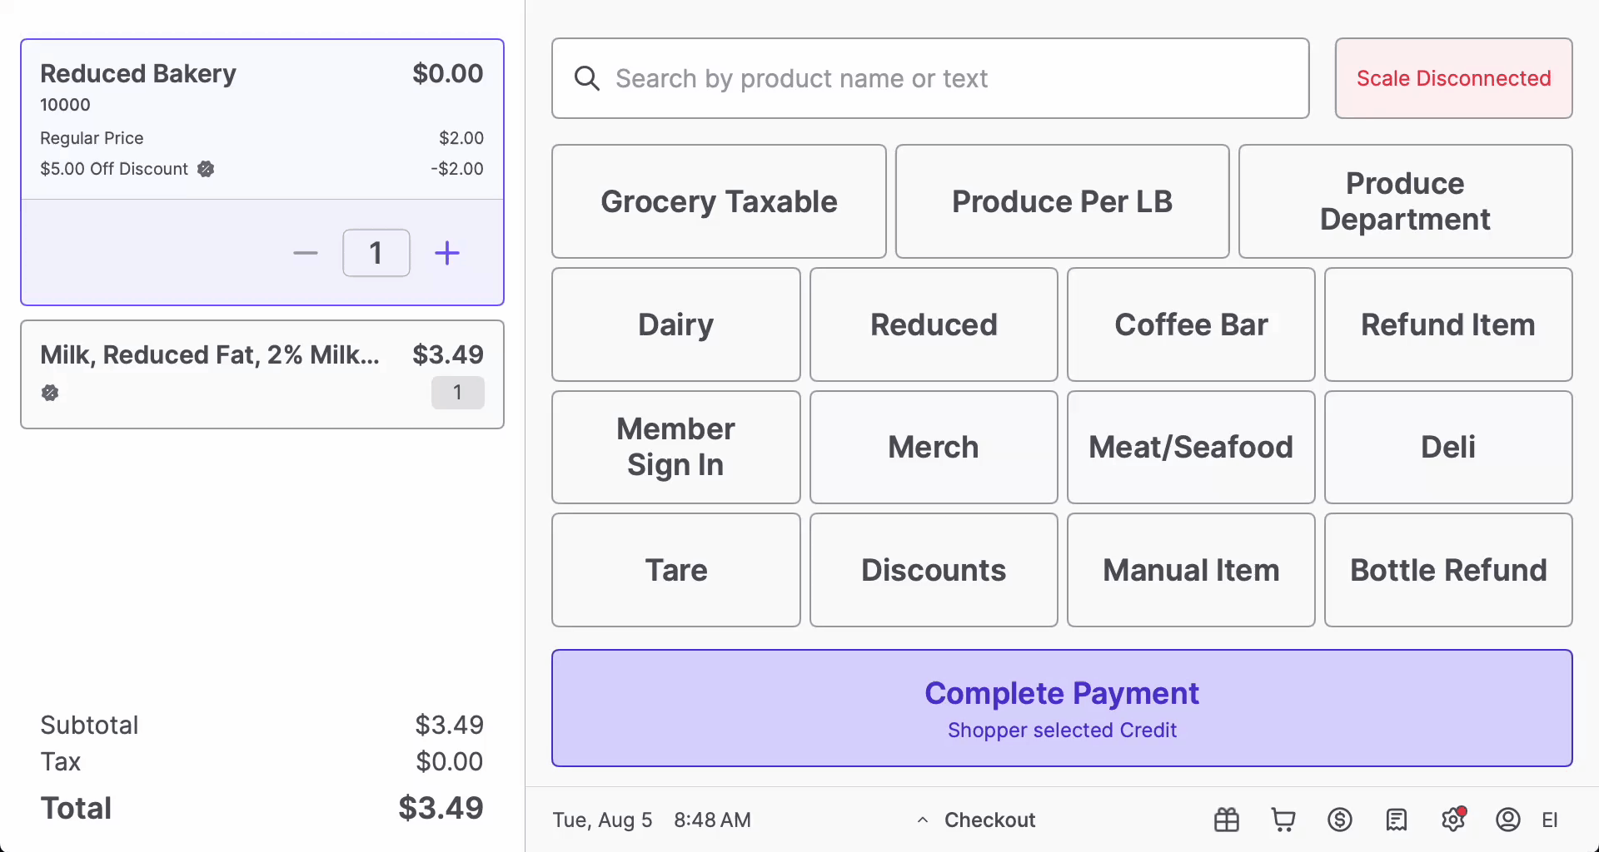The width and height of the screenshot is (1599, 852).
Task: Decrease Reduced Bakery quantity with minus
Action: pos(306,253)
